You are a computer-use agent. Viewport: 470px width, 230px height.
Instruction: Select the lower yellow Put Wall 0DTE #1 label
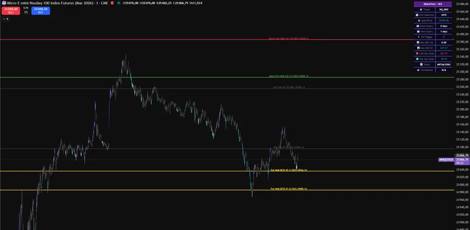coord(288,189)
